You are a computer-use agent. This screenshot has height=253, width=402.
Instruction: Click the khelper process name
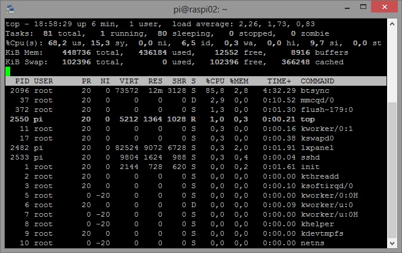317,224
